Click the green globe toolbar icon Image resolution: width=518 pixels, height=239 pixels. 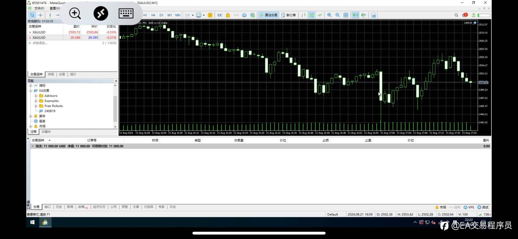click(x=253, y=15)
